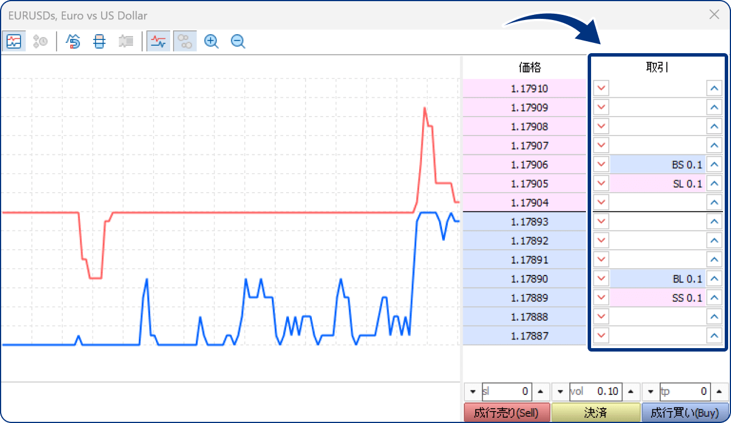This screenshot has height=423, width=731.
Task: Click the grayed advanced mode icon
Action: coord(126,41)
